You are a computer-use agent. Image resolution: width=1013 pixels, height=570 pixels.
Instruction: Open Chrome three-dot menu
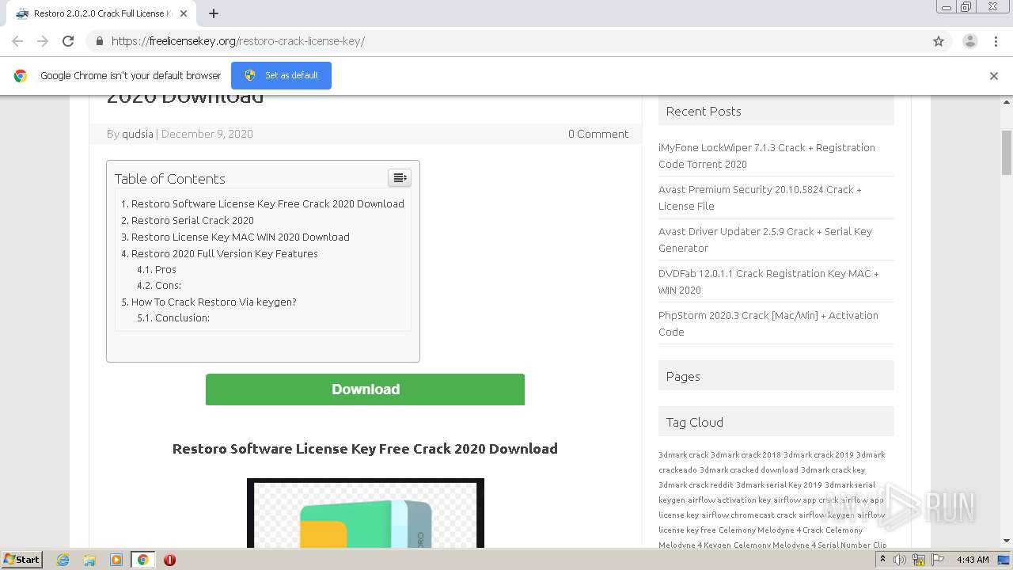[x=996, y=41]
